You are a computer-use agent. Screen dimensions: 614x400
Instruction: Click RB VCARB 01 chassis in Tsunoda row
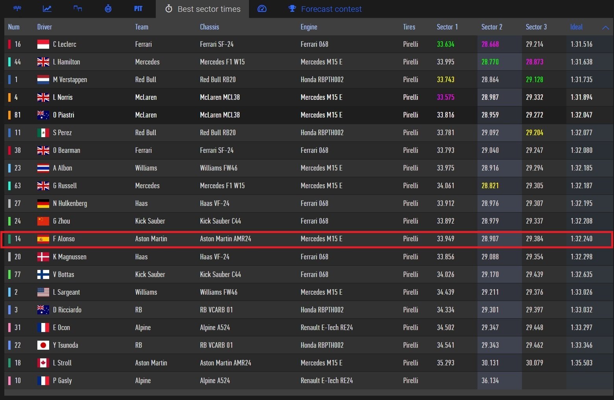[x=216, y=345]
